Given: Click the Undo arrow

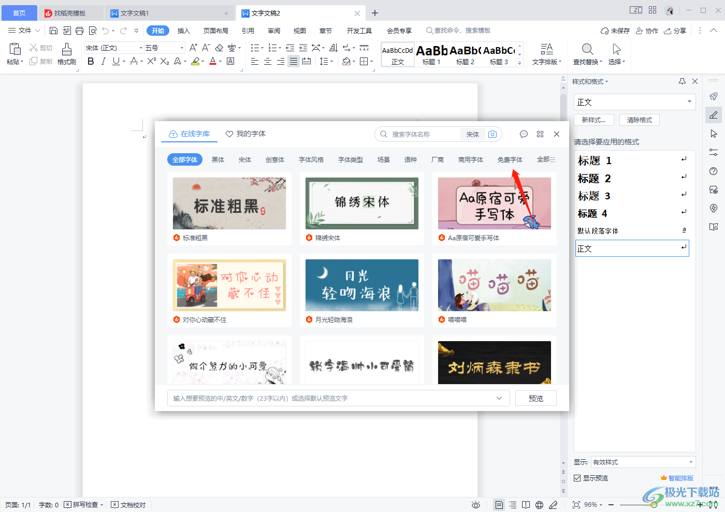Looking at the screenshot, I should pos(106,31).
